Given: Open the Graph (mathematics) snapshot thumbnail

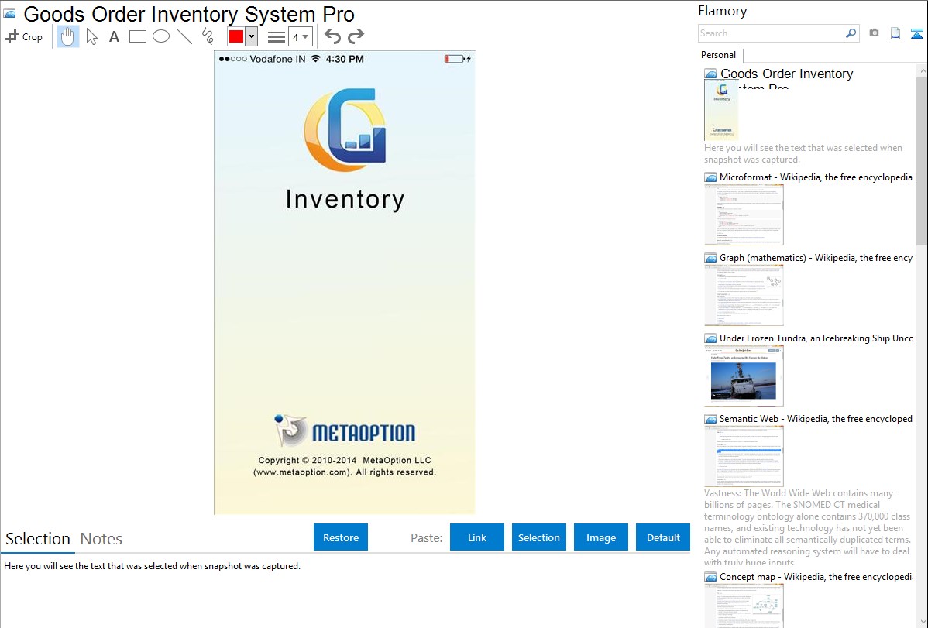Looking at the screenshot, I should [744, 295].
